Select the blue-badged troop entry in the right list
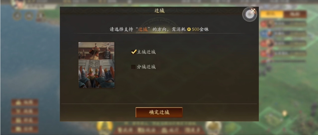Screen dimensions: 318x135 pyautogui.click(x=283, y=34)
